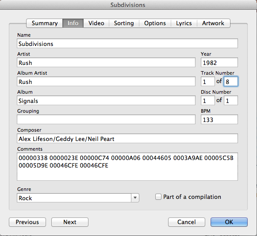257x236 pixels.
Task: Advance to the Next track
Action: (70, 222)
